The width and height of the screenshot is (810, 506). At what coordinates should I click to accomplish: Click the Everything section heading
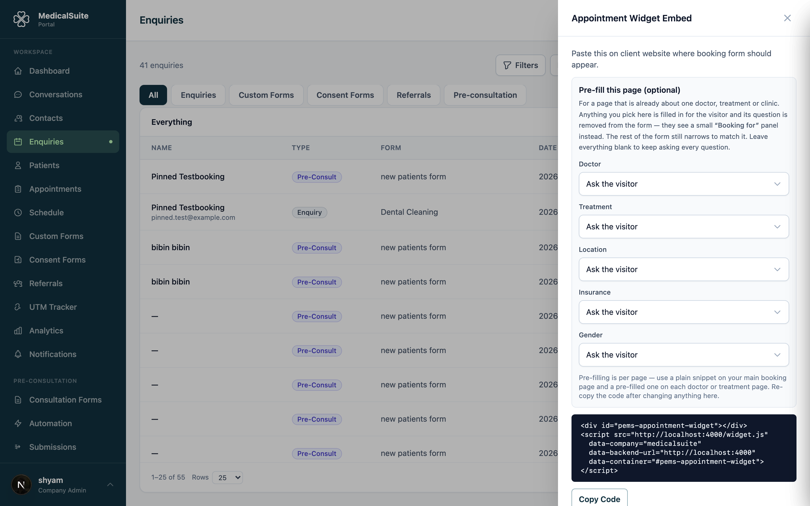click(x=172, y=122)
